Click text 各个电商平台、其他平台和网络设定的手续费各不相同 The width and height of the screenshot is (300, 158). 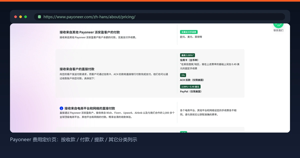(x=208, y=112)
